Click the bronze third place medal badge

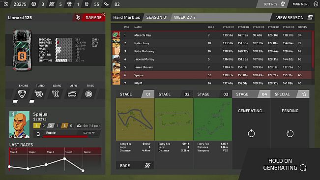click(64, 126)
